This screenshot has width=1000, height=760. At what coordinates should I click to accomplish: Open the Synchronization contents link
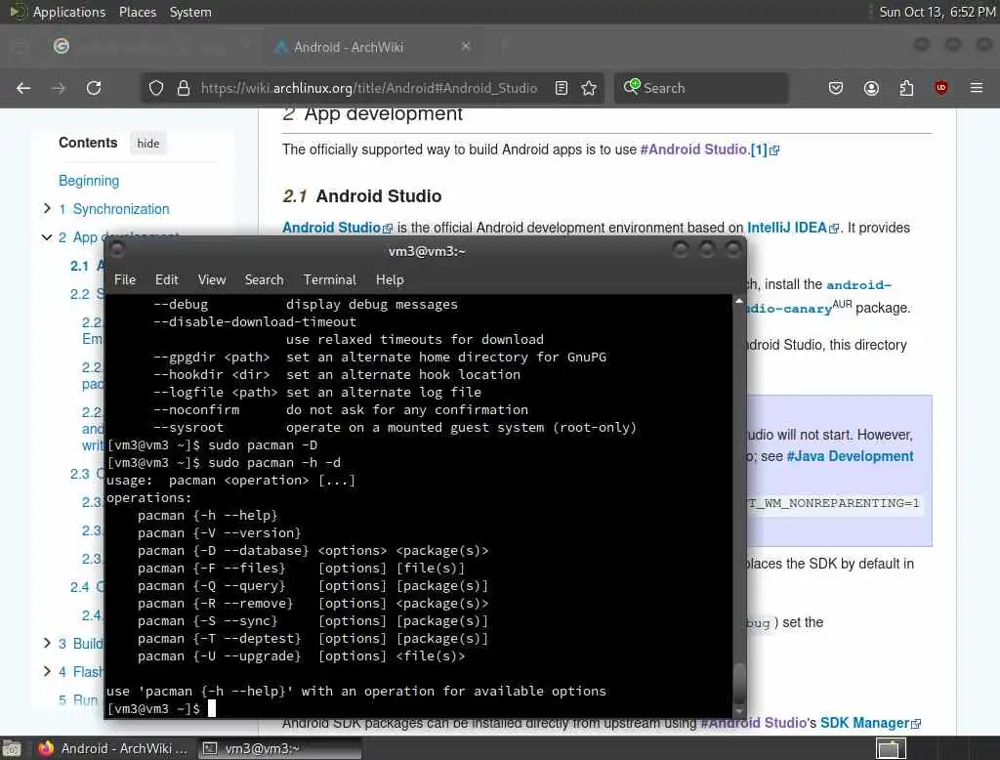[120, 209]
